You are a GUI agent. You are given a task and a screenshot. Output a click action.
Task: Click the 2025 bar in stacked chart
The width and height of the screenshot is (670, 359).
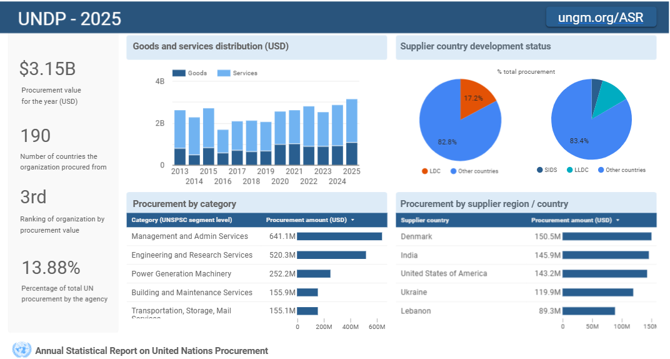click(x=352, y=132)
